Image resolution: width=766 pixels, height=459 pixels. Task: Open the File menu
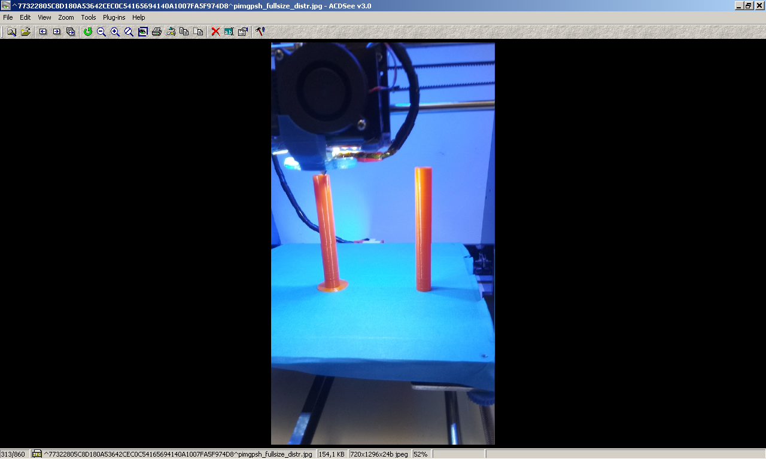coord(8,17)
